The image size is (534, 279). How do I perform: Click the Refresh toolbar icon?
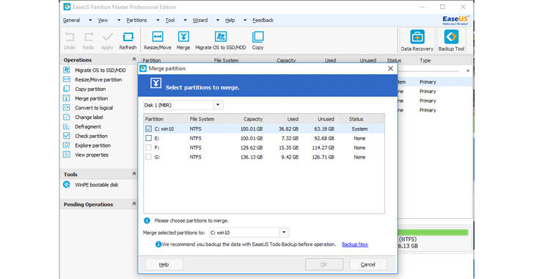128,37
